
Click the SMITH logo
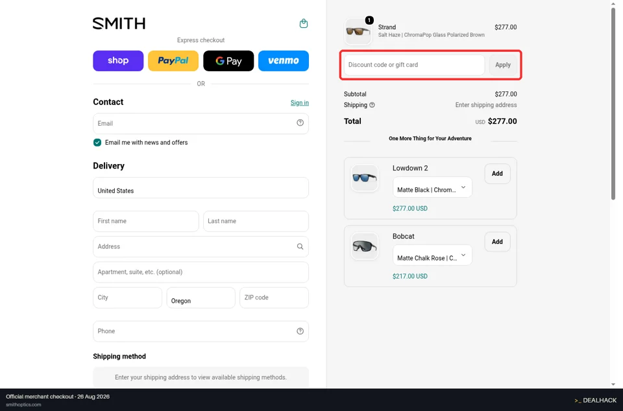point(119,23)
